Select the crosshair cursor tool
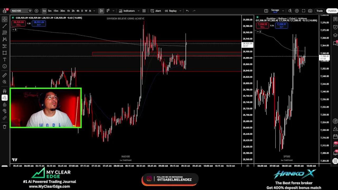Viewport: 338px width, 190px height. click(4, 19)
